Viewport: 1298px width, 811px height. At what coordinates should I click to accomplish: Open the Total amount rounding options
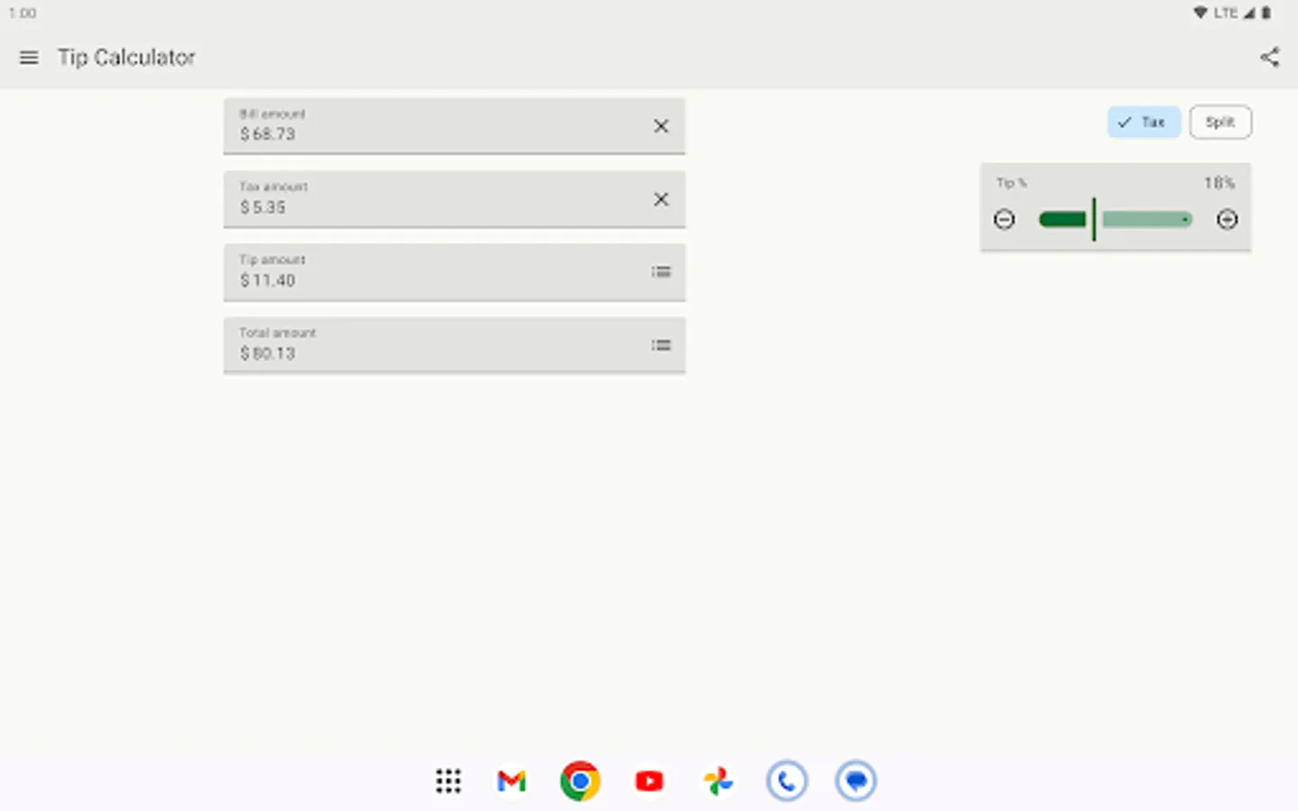pyautogui.click(x=661, y=345)
